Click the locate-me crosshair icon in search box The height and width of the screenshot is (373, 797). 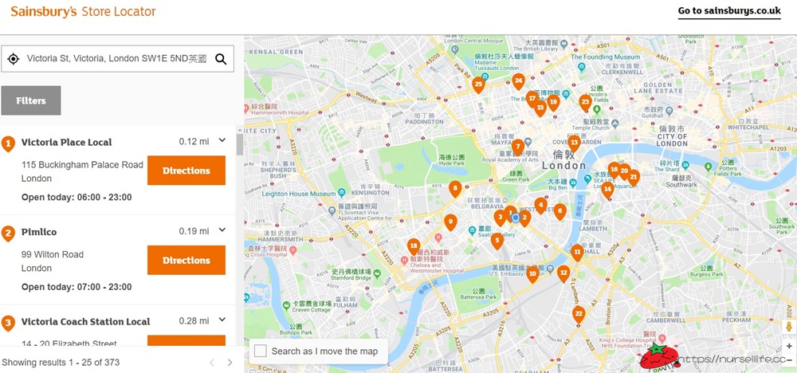(x=14, y=59)
